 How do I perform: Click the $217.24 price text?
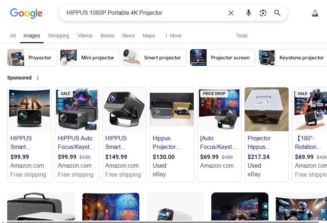tap(258, 157)
